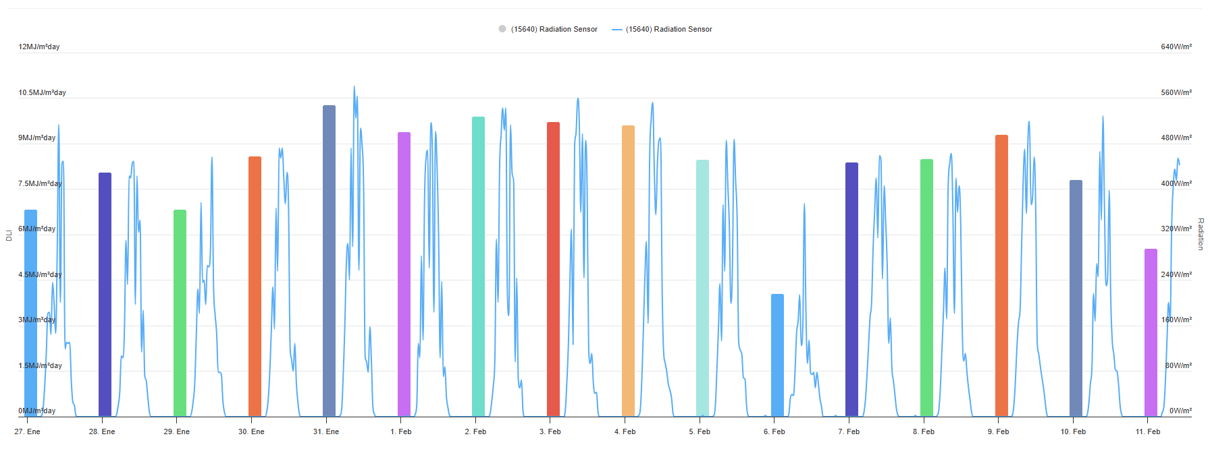Click the '6. Feb' x-axis label
The height and width of the screenshot is (449, 1210).
(774, 431)
